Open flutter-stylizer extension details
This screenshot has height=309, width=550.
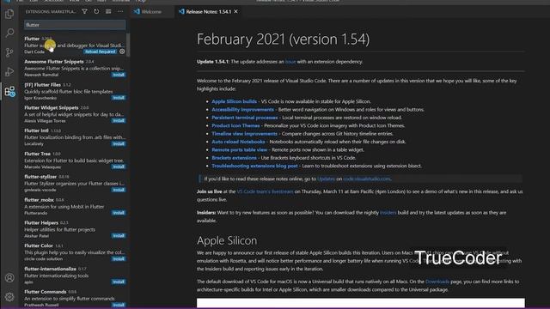click(x=74, y=183)
